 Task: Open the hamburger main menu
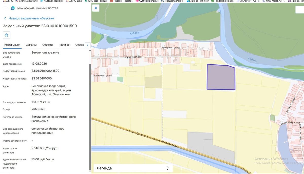[x=5, y=8]
